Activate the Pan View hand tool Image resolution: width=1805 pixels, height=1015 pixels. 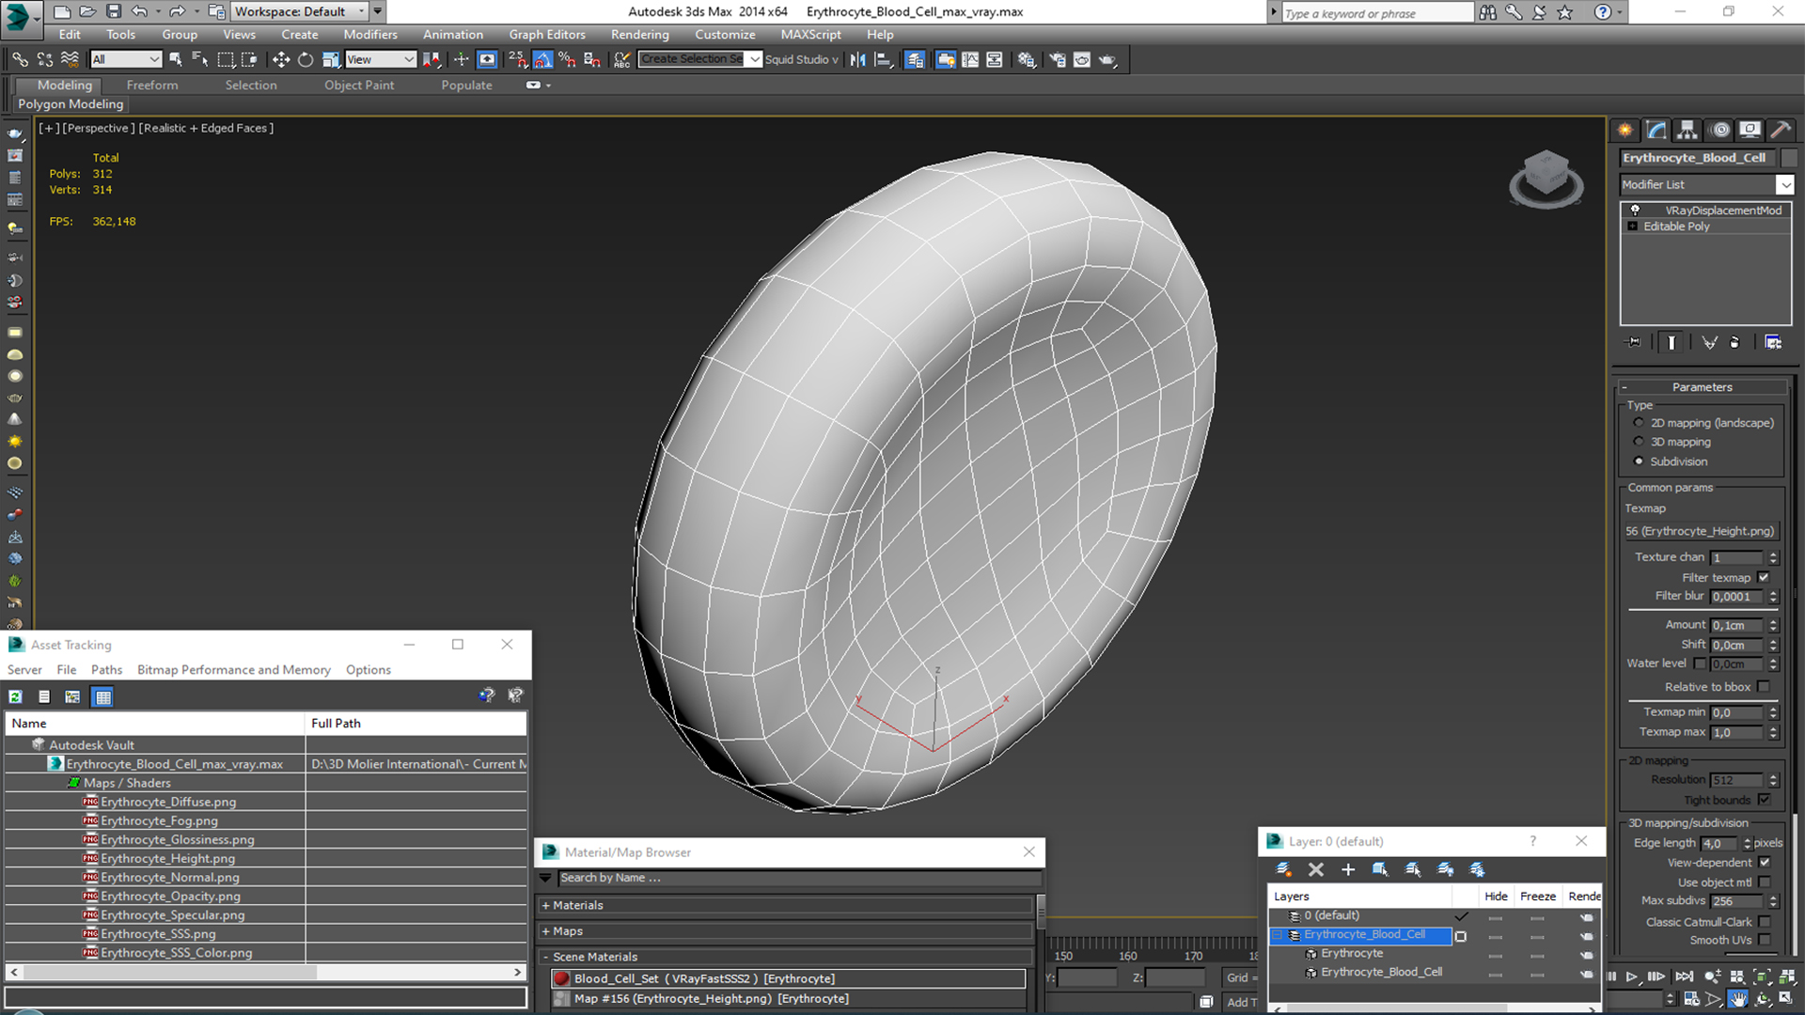(x=1738, y=999)
